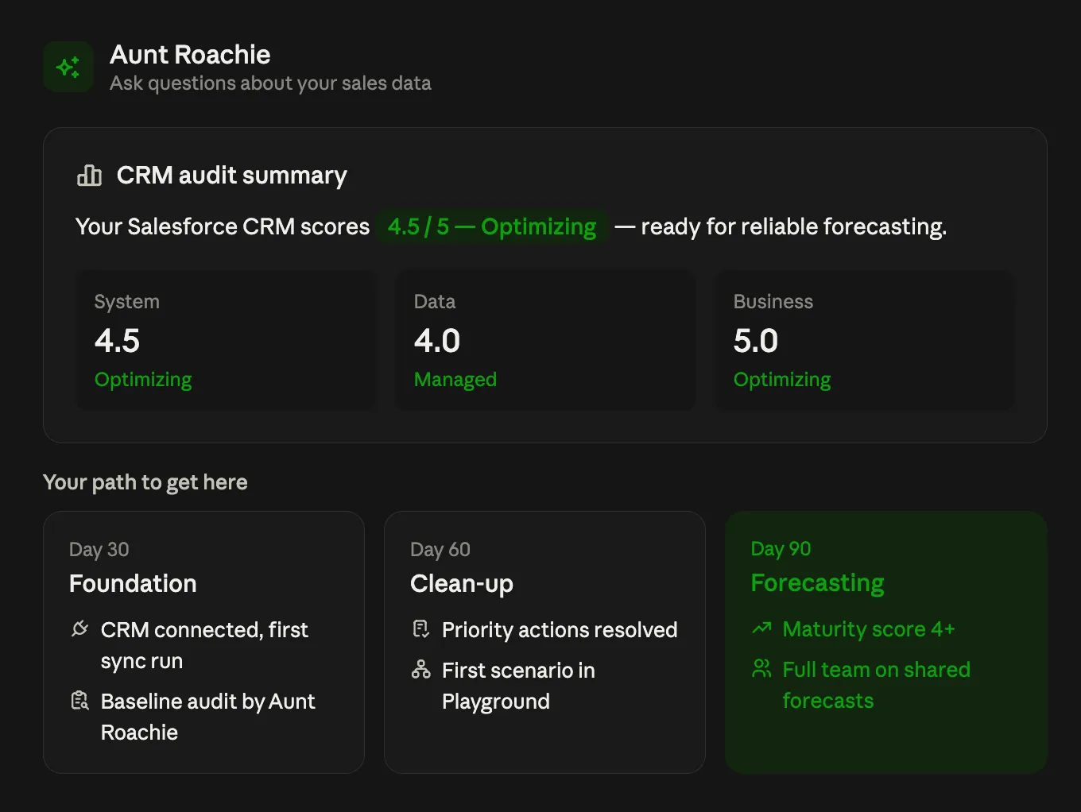1081x812 pixels.
Task: Open the Business score card
Action: 865,340
